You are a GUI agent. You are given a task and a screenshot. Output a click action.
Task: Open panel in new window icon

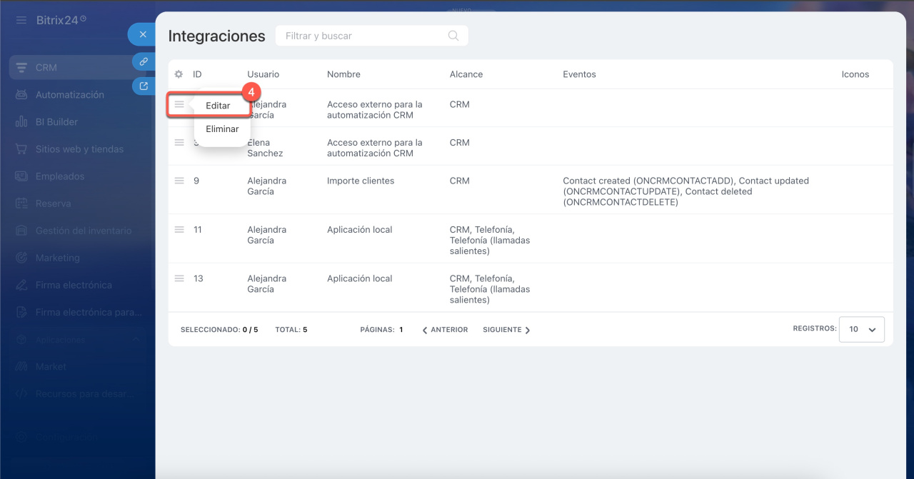pos(144,86)
